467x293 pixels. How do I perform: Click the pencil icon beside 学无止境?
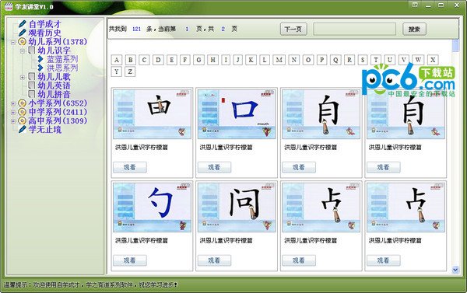click(x=23, y=129)
